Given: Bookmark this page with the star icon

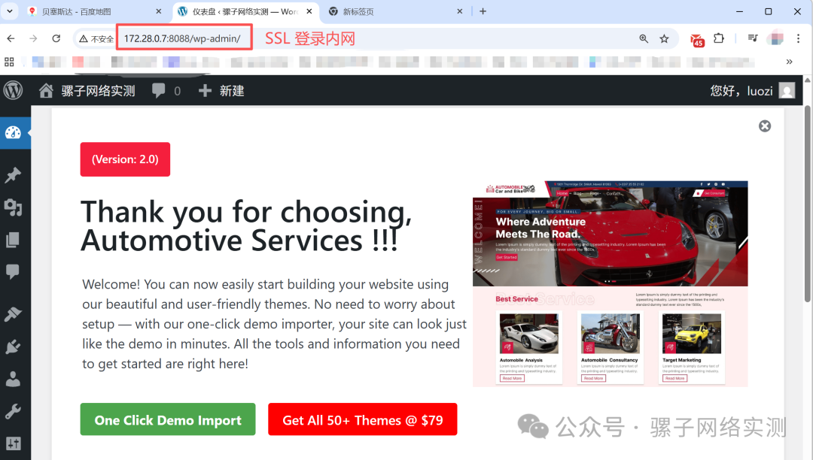Looking at the screenshot, I should click(664, 38).
